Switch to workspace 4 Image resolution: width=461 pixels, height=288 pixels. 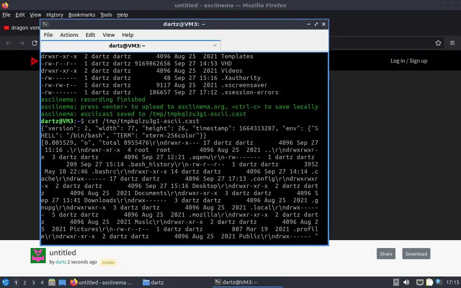click(x=42, y=283)
